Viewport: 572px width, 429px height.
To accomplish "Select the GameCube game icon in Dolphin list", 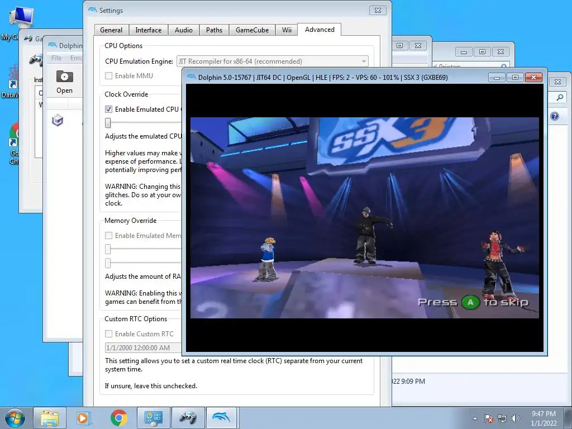I will [58, 120].
